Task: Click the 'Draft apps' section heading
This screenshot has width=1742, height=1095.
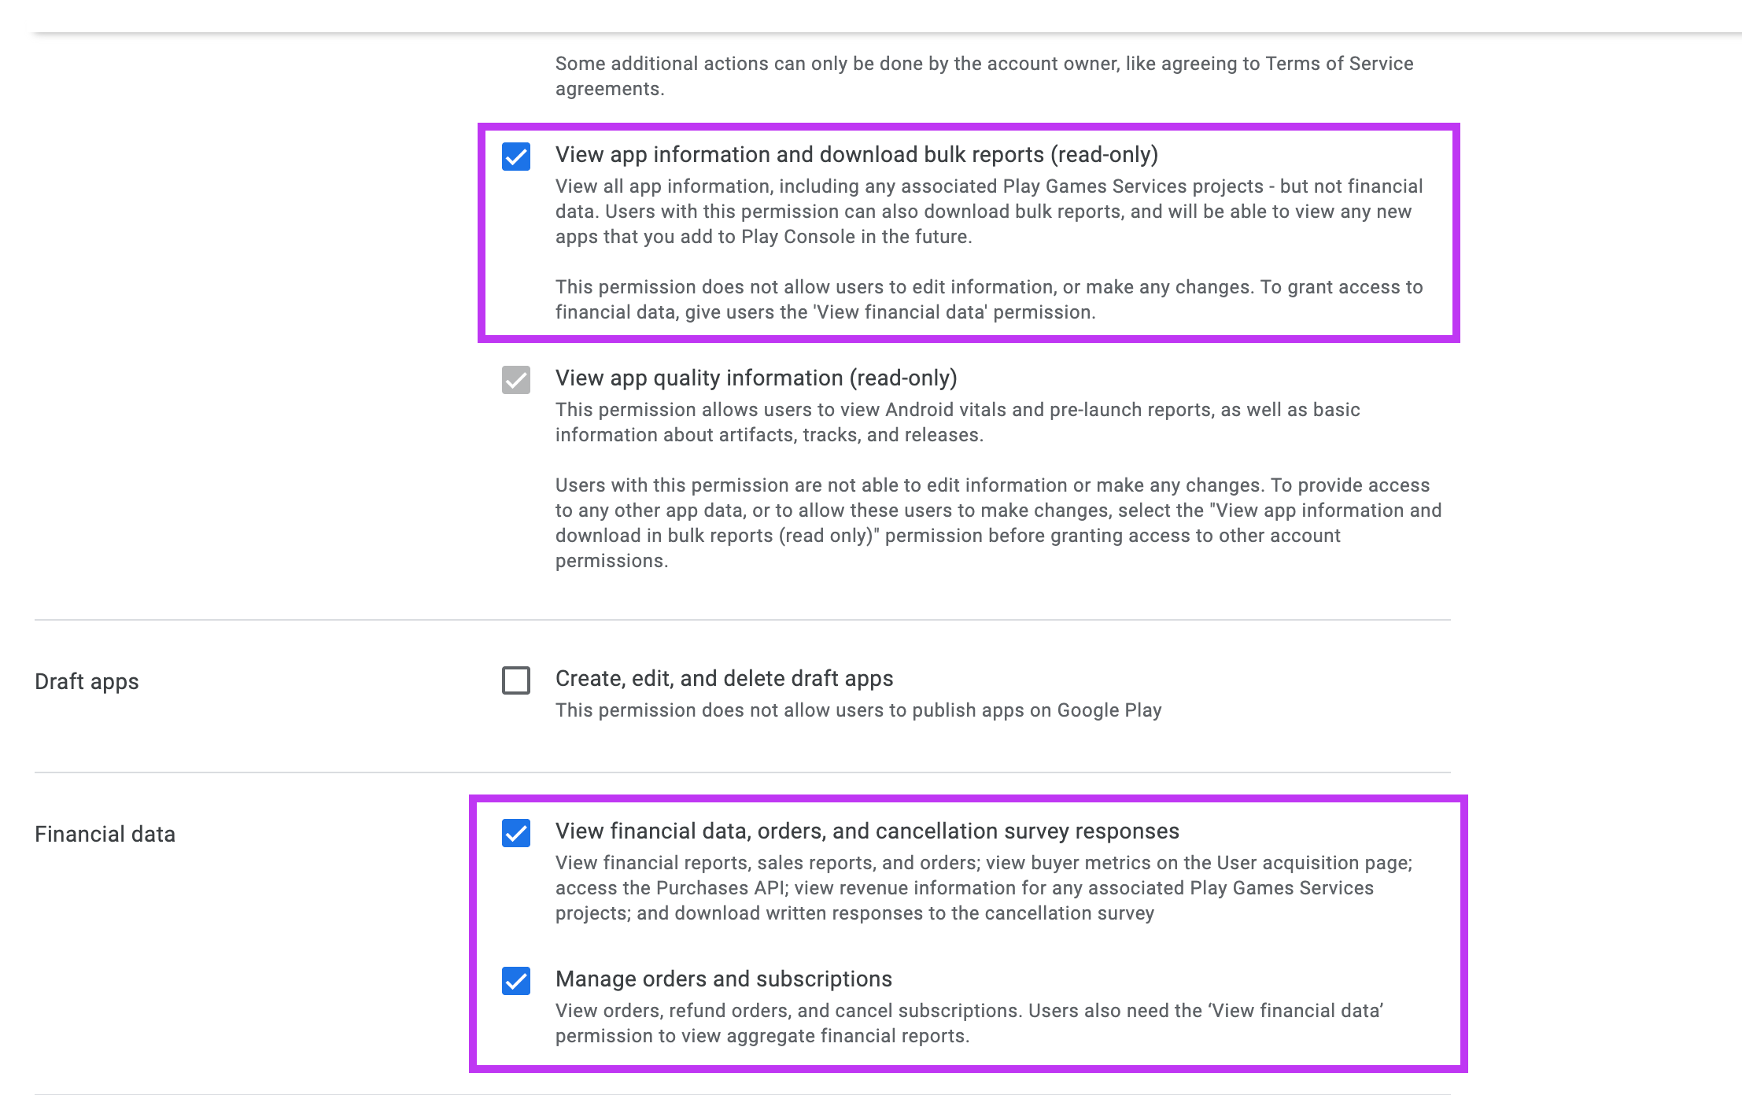Action: tap(87, 682)
